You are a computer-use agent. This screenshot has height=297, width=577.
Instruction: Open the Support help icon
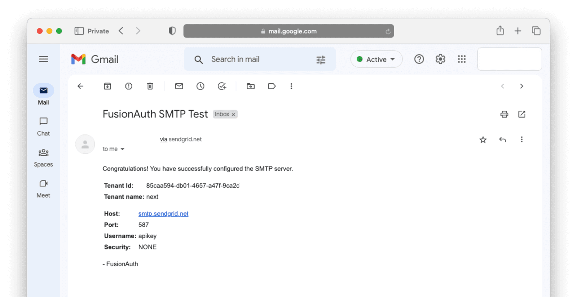[x=419, y=59]
